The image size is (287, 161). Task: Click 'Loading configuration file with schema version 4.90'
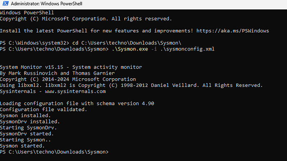pyautogui.click(x=77, y=104)
